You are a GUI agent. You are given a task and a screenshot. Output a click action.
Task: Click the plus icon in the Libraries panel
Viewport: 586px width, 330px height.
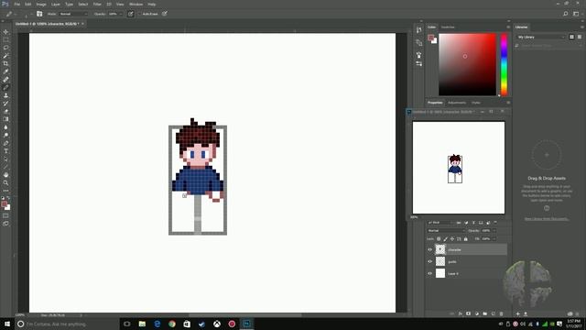pyautogui.click(x=518, y=313)
